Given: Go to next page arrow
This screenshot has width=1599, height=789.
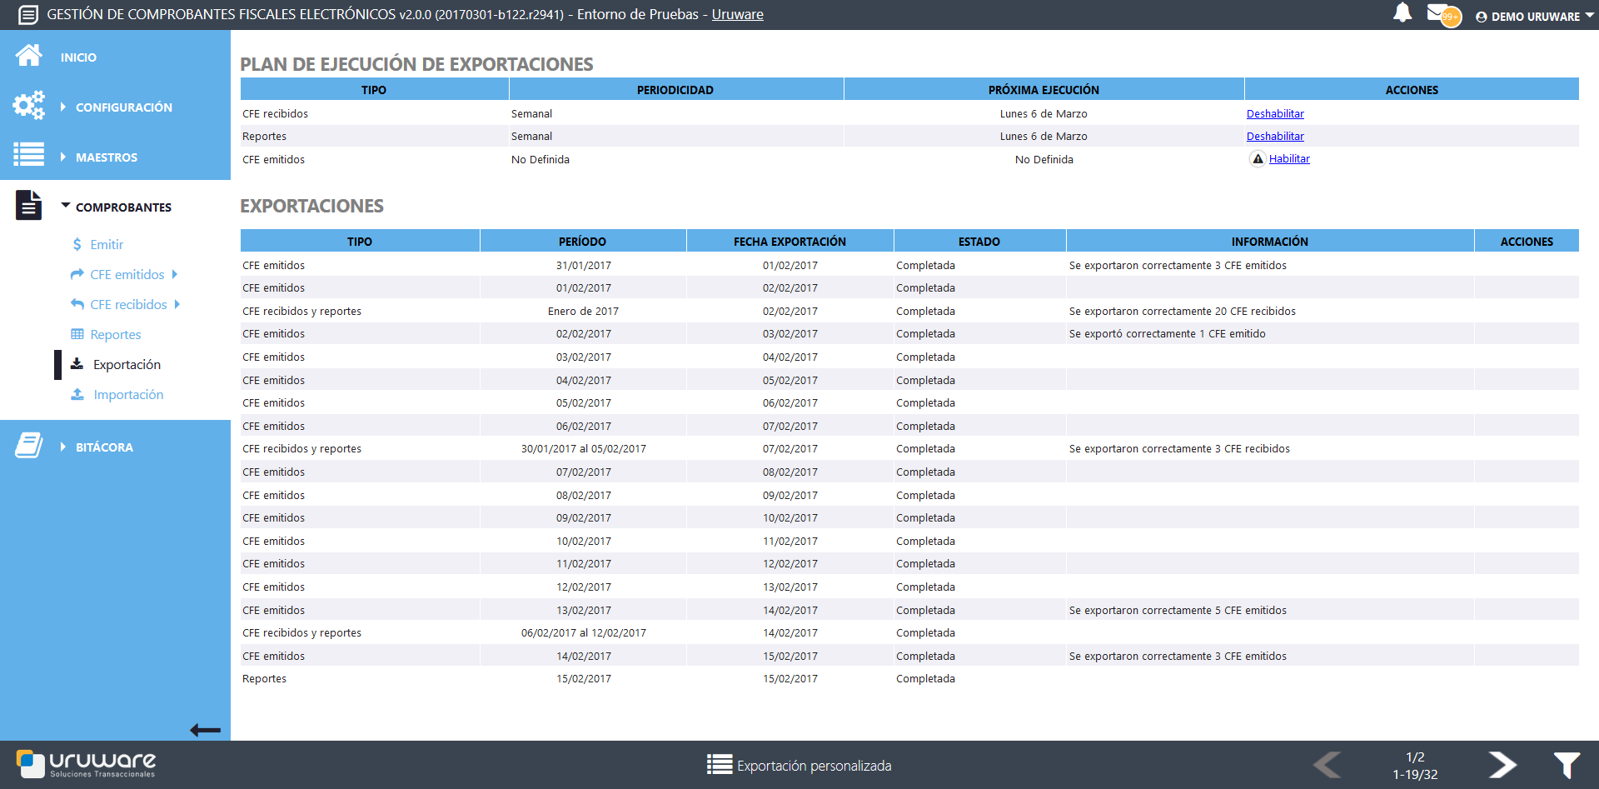Looking at the screenshot, I should pos(1502,764).
